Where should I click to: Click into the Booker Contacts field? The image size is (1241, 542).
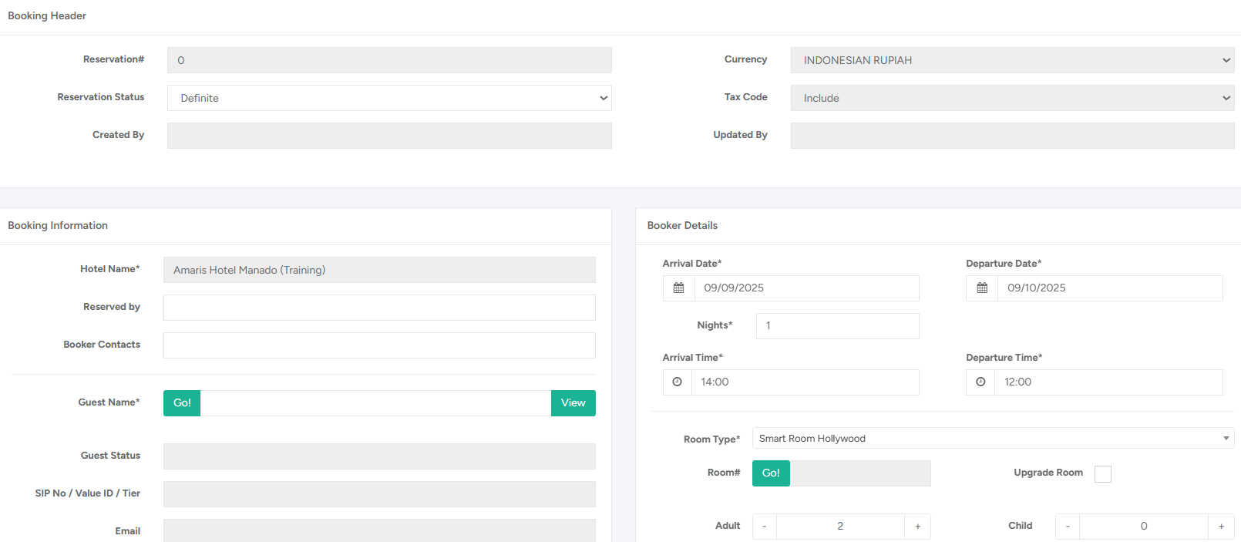(379, 345)
